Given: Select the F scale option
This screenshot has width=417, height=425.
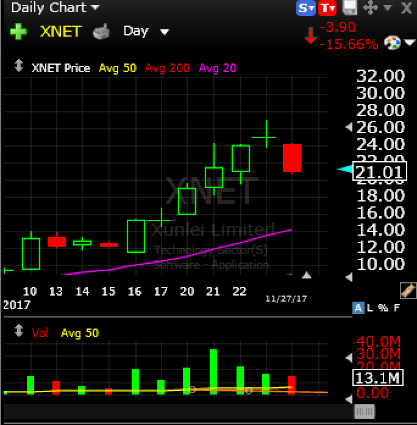Looking at the screenshot, I should coord(397,308).
